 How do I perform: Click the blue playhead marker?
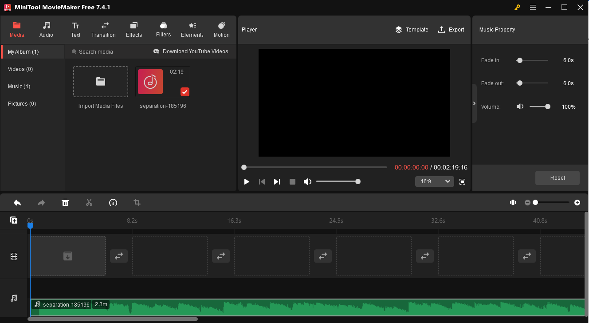(x=30, y=225)
